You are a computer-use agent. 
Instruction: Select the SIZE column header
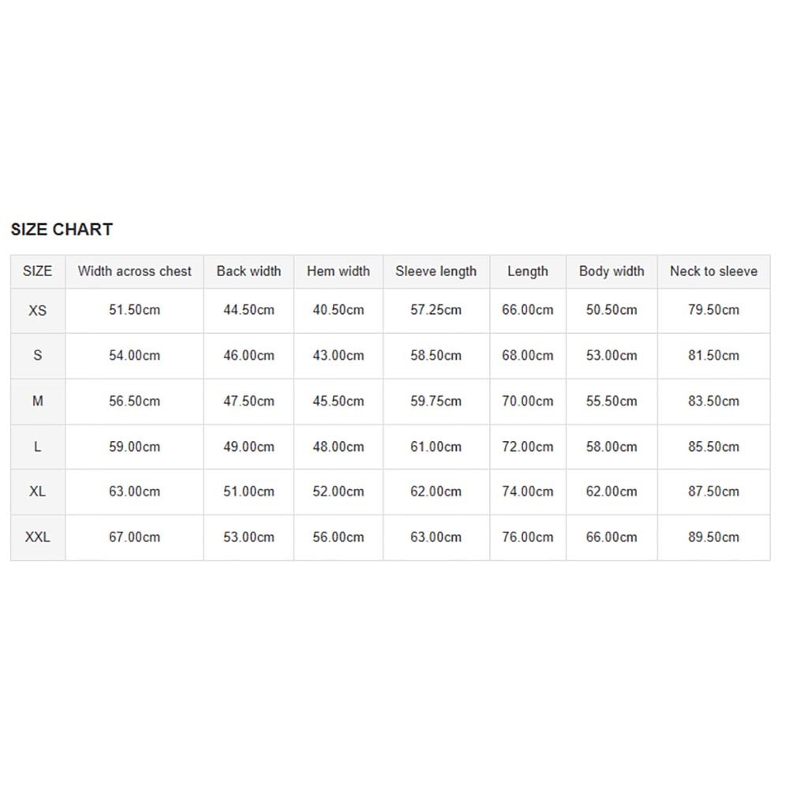[x=37, y=271]
